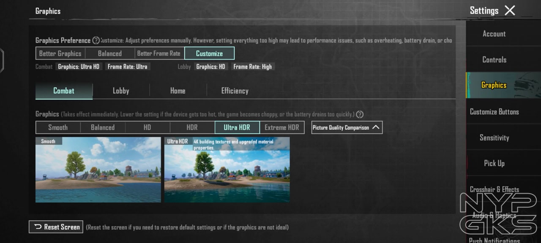This screenshot has height=243, width=541.
Task: Switch to the Lobby tab
Action: coord(121,91)
